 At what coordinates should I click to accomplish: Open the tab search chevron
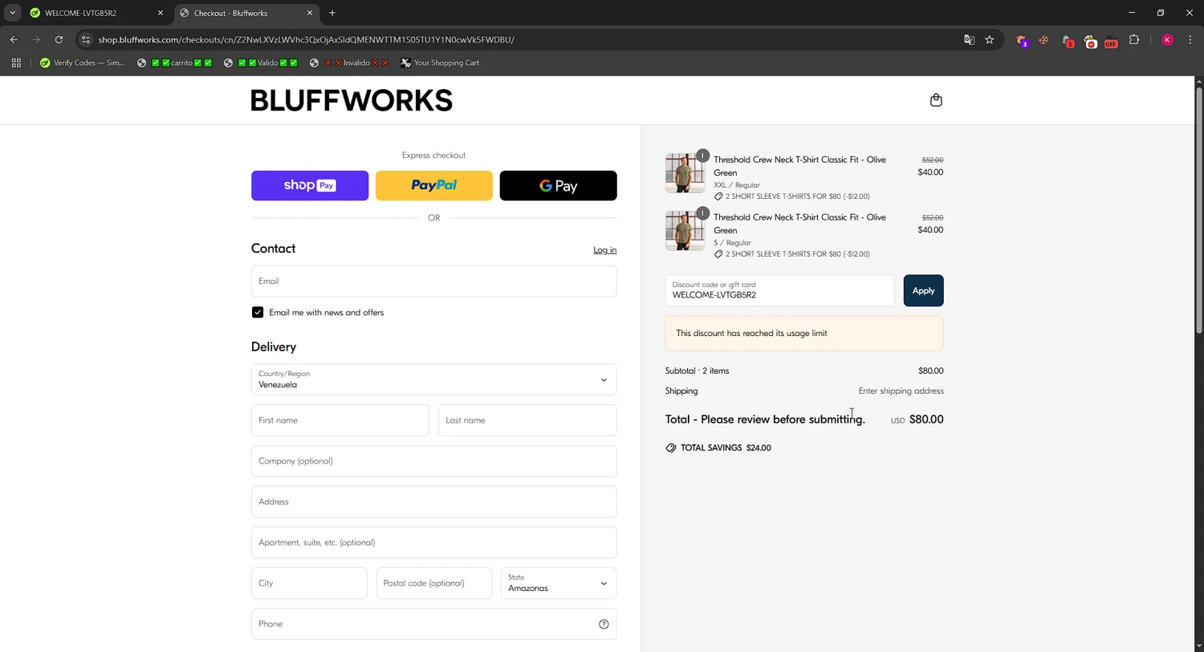pos(12,13)
